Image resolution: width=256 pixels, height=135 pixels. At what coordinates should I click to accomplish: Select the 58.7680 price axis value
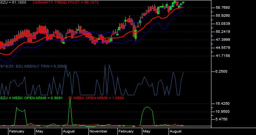[x=223, y=8]
